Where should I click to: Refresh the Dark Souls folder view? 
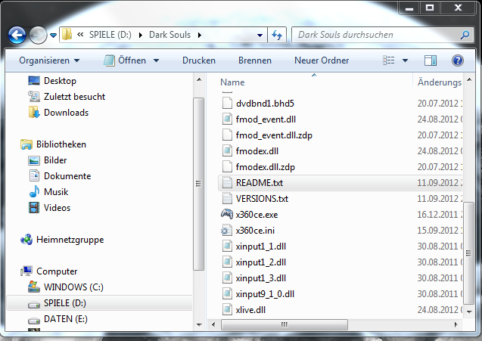coord(277,35)
